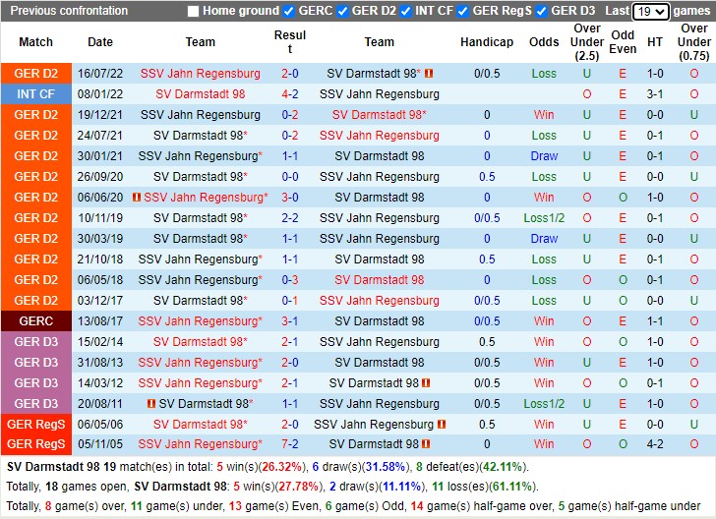Click the HT score 3-1
Viewport: 716px width, 519px height.
coord(655,94)
